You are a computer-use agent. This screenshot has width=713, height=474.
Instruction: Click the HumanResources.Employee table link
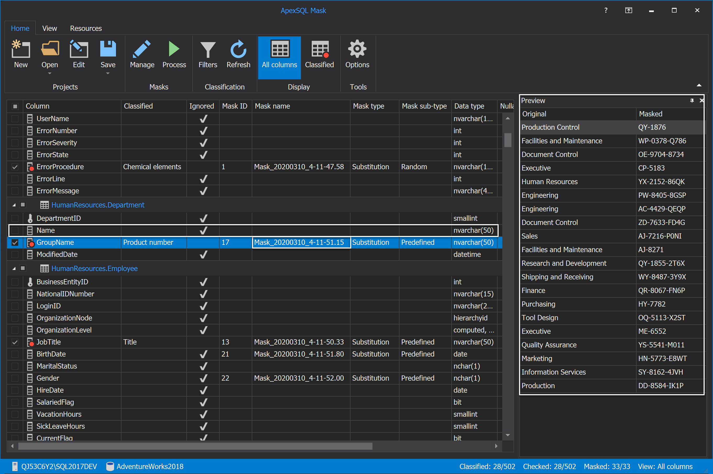(94, 268)
